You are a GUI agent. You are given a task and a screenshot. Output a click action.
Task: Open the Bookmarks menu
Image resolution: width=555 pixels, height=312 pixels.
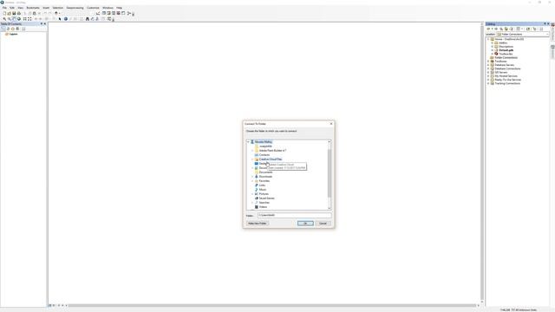33,8
